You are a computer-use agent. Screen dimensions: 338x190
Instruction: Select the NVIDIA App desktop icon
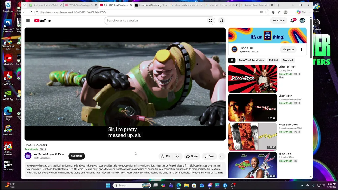coord(8,95)
